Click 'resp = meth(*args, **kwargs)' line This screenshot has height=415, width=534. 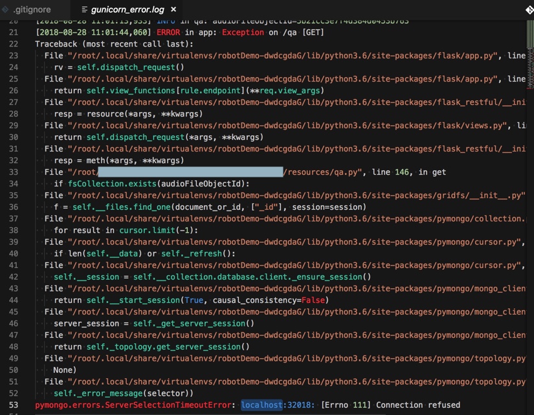[x=119, y=161]
